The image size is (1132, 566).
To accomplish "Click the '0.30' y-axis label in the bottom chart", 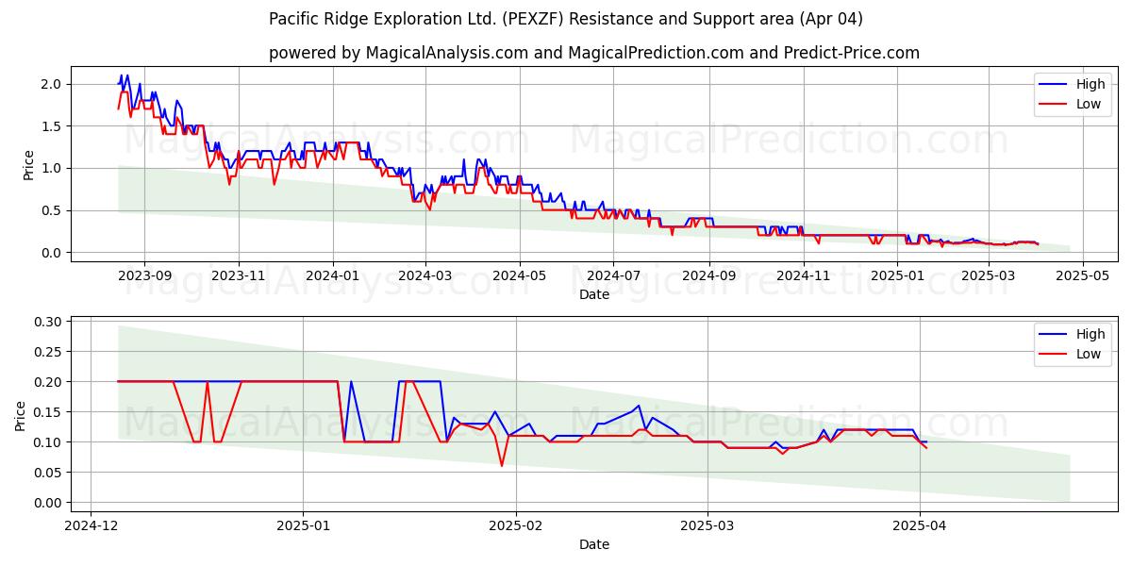I will (x=47, y=322).
